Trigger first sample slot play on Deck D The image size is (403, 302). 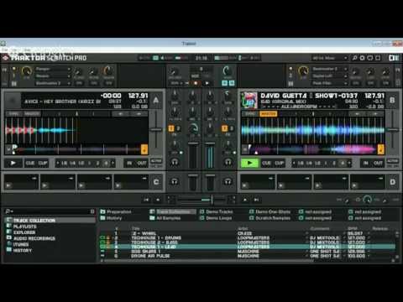[x=245, y=185]
